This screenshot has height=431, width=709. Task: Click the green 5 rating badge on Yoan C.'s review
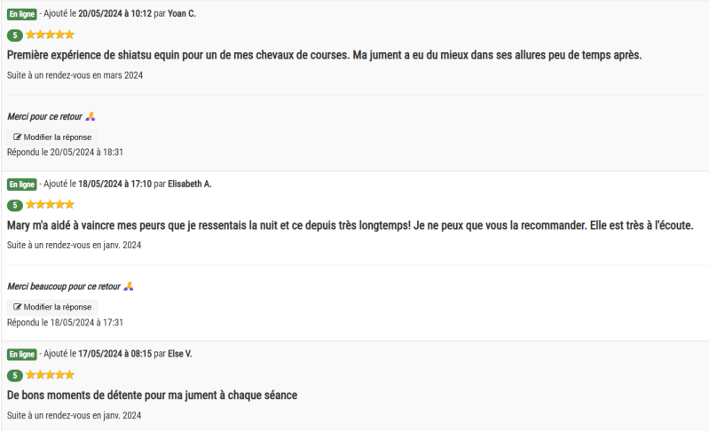15,35
